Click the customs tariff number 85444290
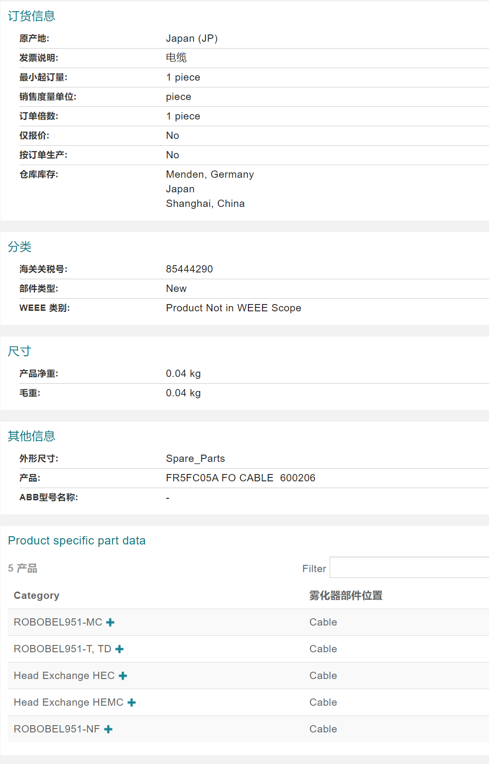The image size is (489, 764). click(190, 269)
